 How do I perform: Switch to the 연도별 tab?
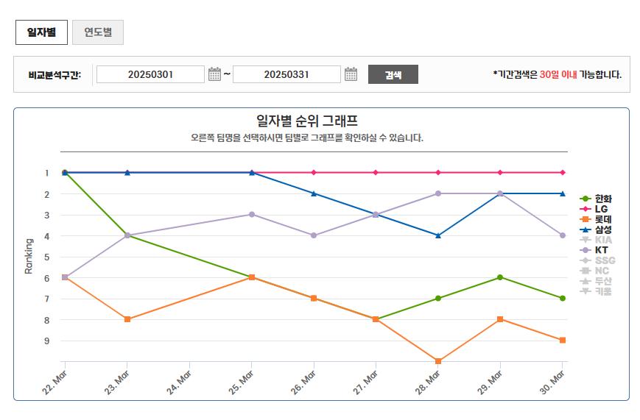coord(98,32)
